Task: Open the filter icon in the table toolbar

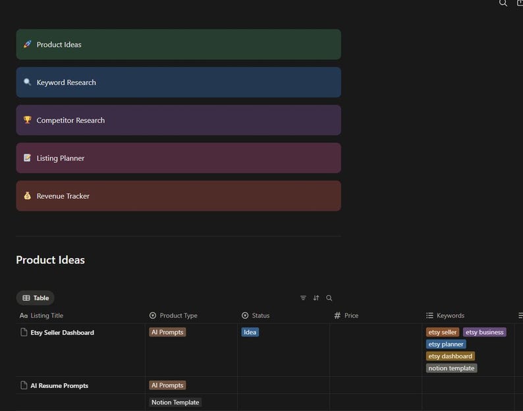Action: pyautogui.click(x=303, y=298)
